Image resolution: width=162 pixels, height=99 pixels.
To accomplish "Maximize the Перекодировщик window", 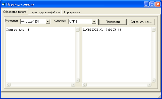I will (152, 4).
